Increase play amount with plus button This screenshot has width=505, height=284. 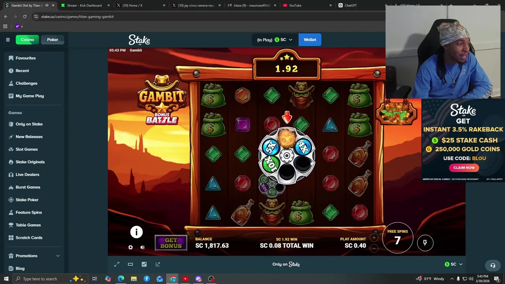[374, 237]
